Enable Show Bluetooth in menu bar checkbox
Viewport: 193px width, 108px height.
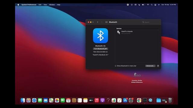click(115, 66)
